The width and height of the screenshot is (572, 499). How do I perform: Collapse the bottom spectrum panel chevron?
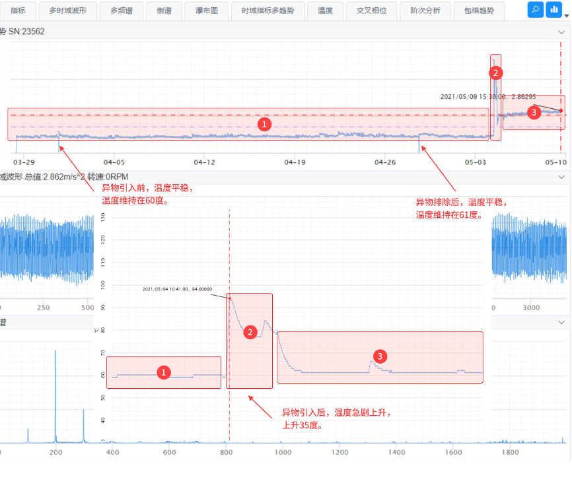[561, 321]
